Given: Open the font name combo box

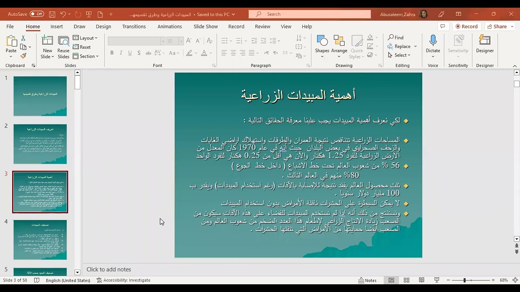Looking at the screenshot, I should point(136,41).
